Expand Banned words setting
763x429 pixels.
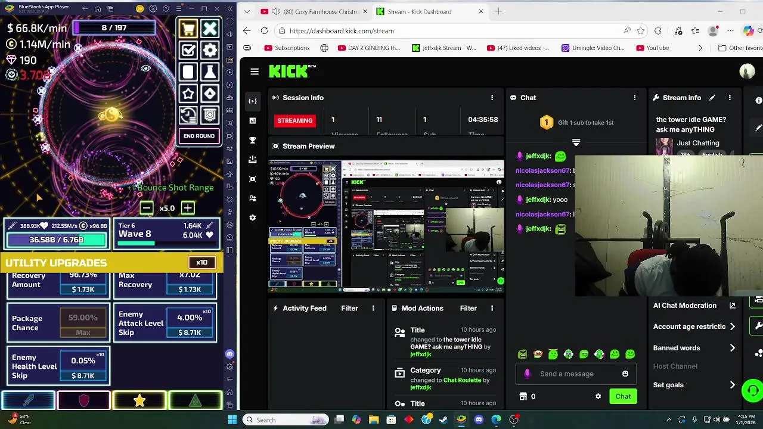[694, 348]
